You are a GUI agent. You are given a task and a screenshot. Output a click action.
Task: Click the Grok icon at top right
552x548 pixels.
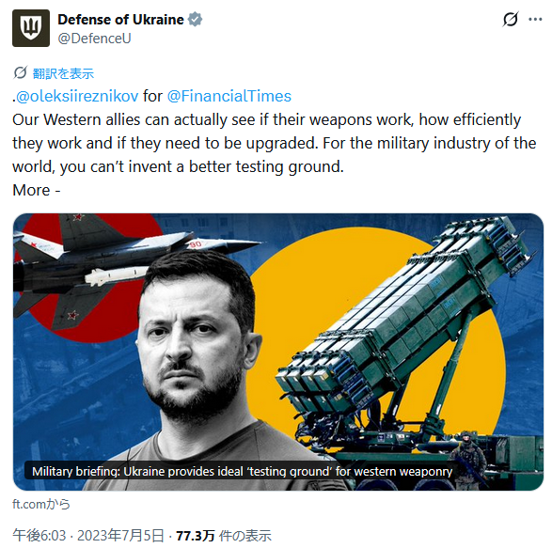(x=510, y=20)
